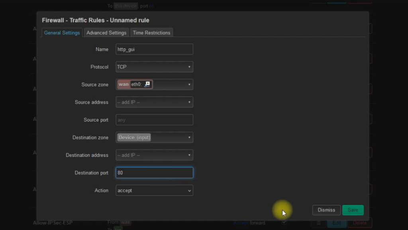Click the sort handle icon on Allow-IPSec-ESP row

319,223
